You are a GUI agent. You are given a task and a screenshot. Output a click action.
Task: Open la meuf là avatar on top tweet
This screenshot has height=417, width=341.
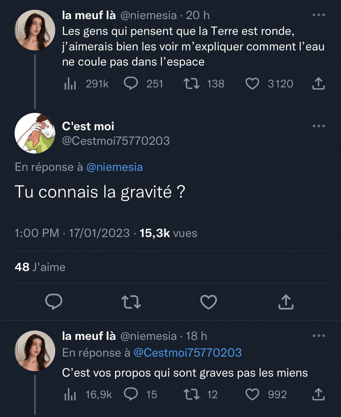coord(35,30)
